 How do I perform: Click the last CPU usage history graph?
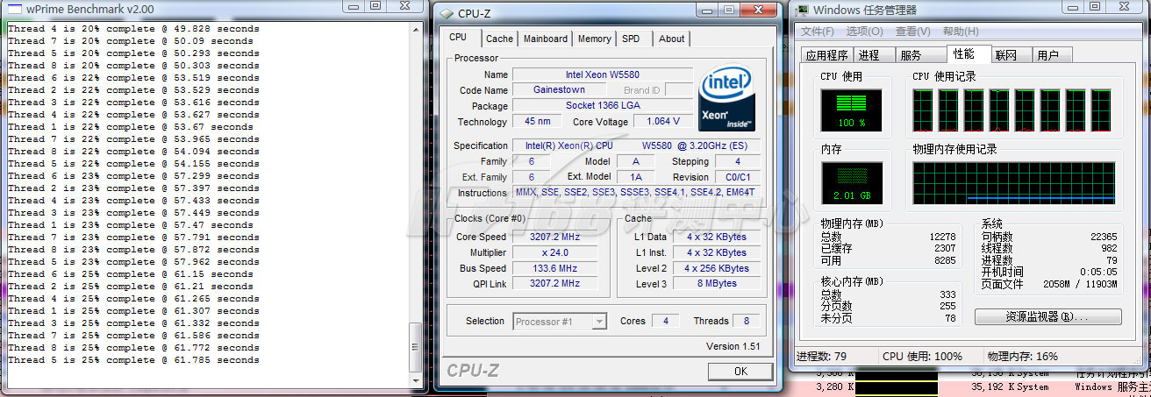tap(1101, 110)
